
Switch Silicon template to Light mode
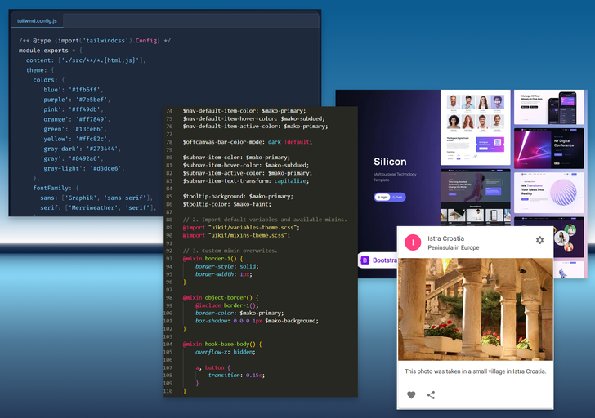pos(382,197)
